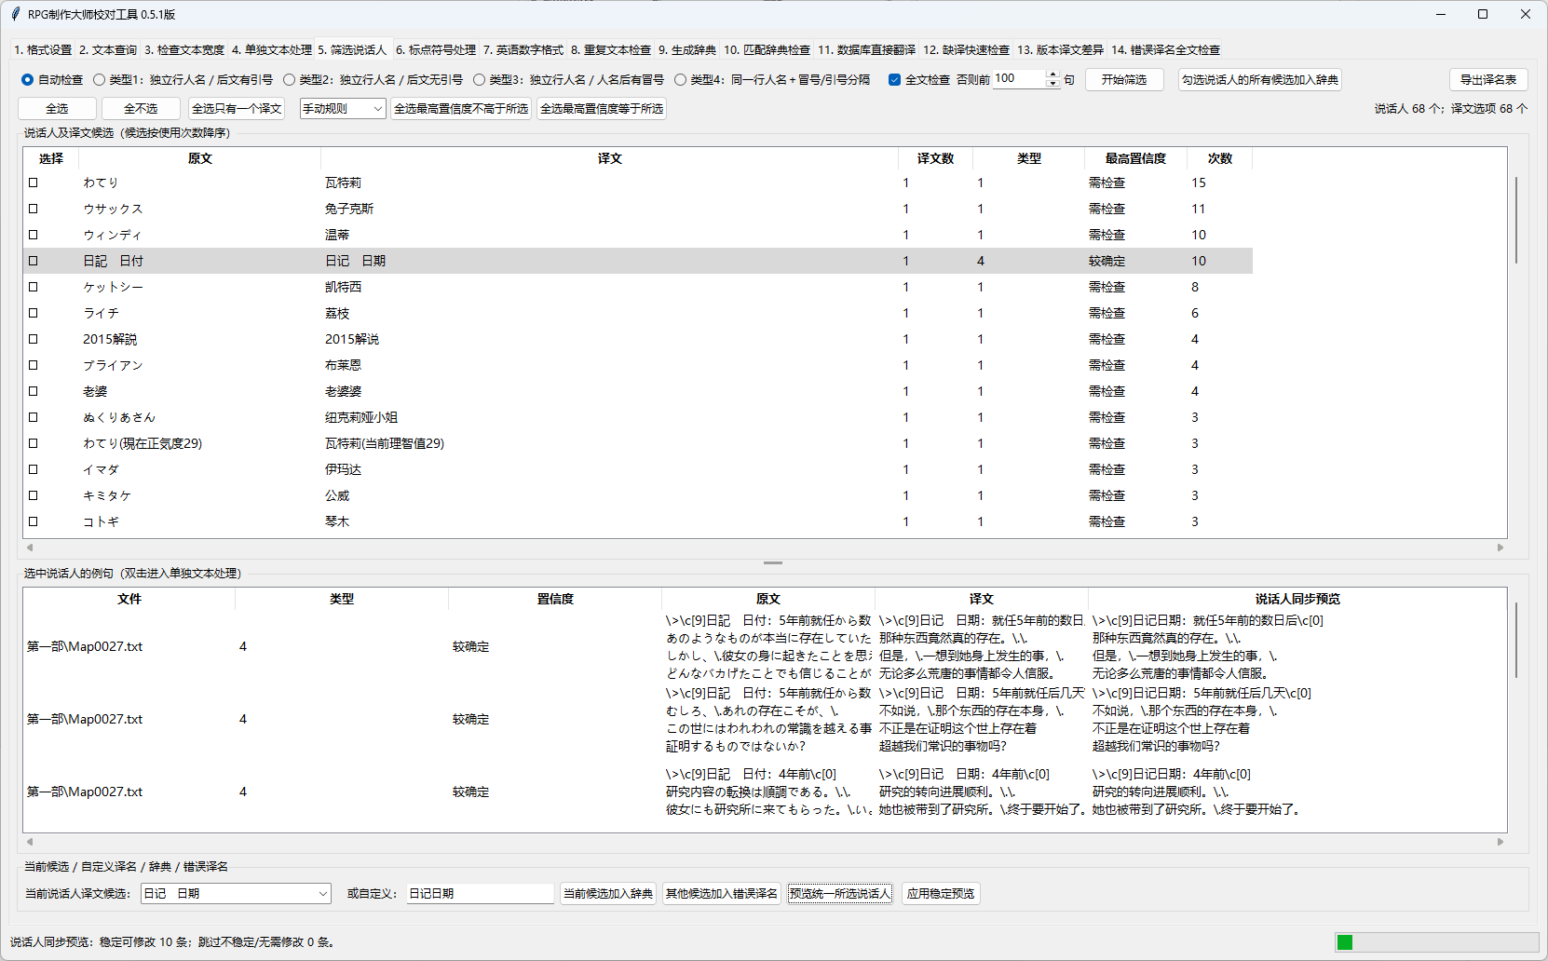Increase the 否则前 sentence count spinner
Screen dimensions: 1548x961
coord(1052,74)
